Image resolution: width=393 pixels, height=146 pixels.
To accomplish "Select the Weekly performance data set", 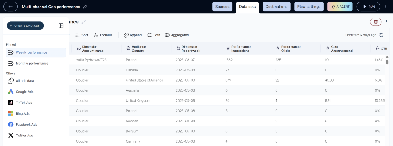I will (x=36, y=52).
